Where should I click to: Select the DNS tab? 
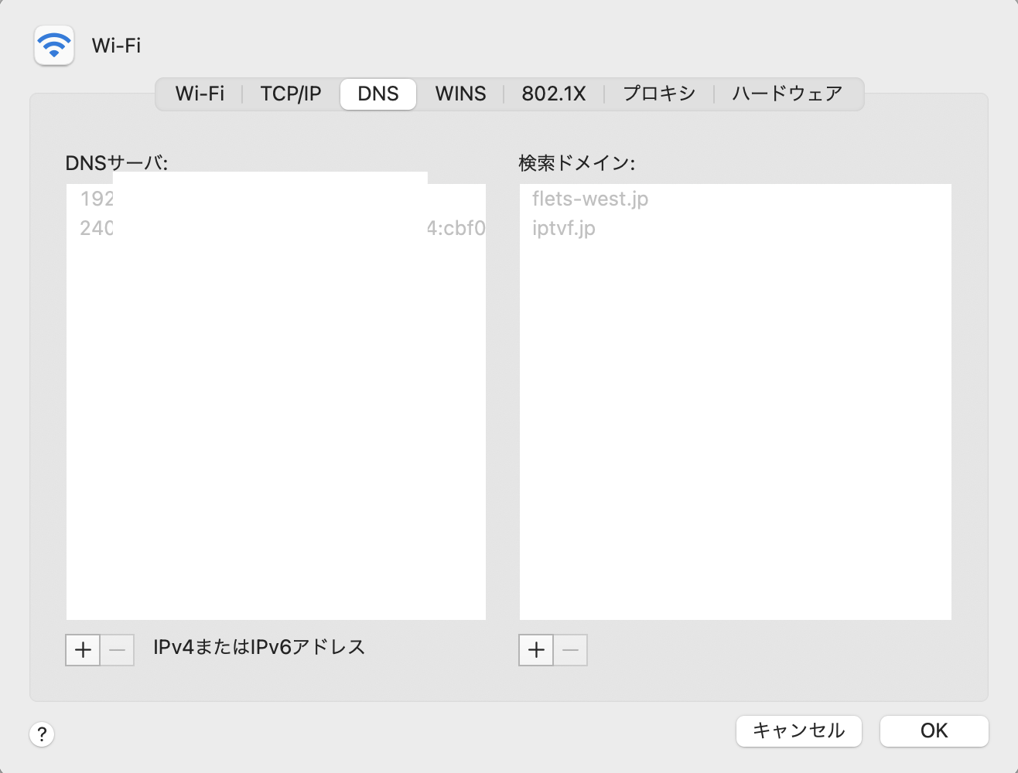(378, 94)
